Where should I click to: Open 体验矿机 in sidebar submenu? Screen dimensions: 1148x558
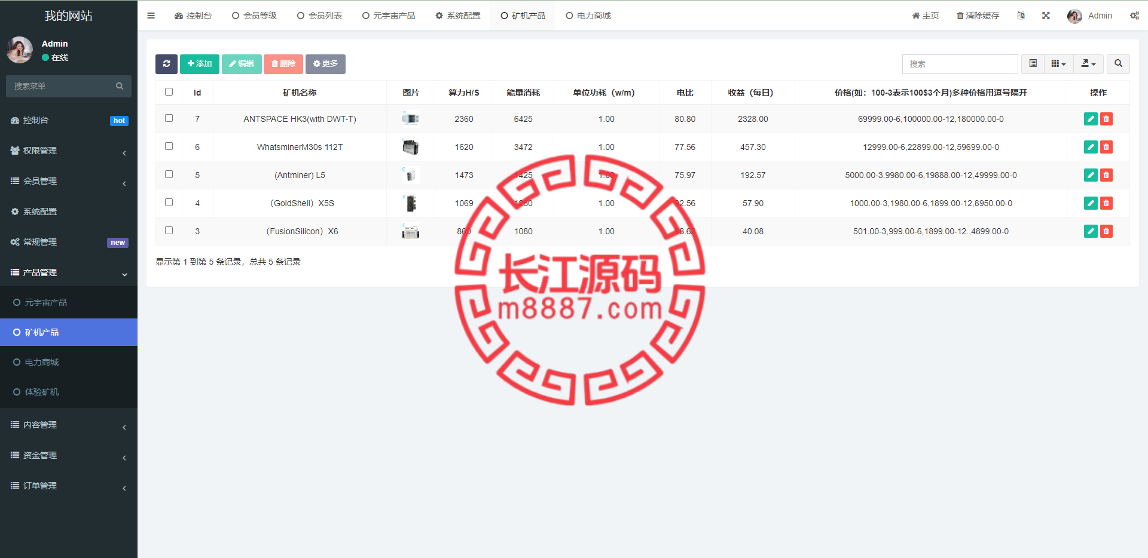click(x=69, y=392)
